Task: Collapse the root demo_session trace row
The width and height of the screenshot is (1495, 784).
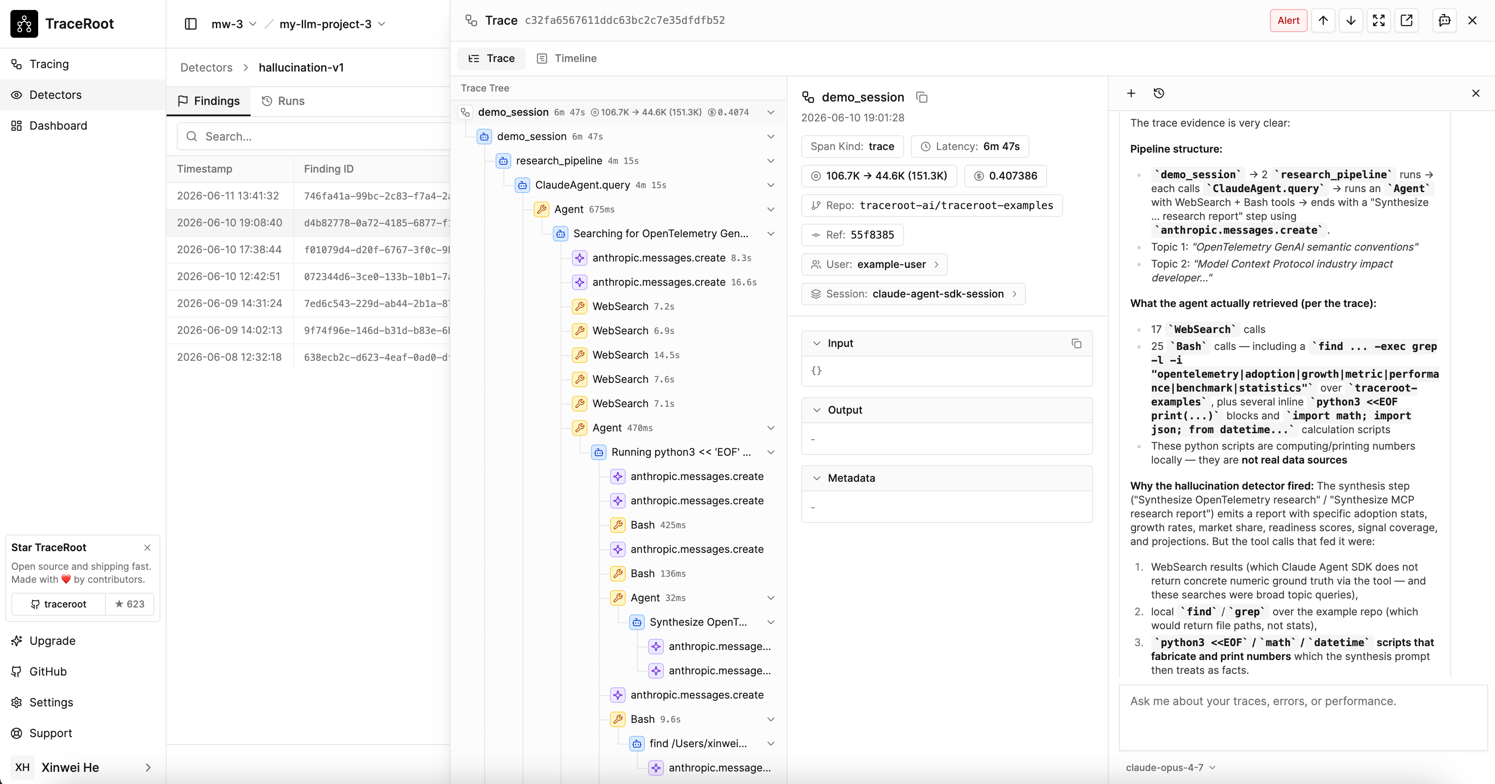Action: click(771, 112)
